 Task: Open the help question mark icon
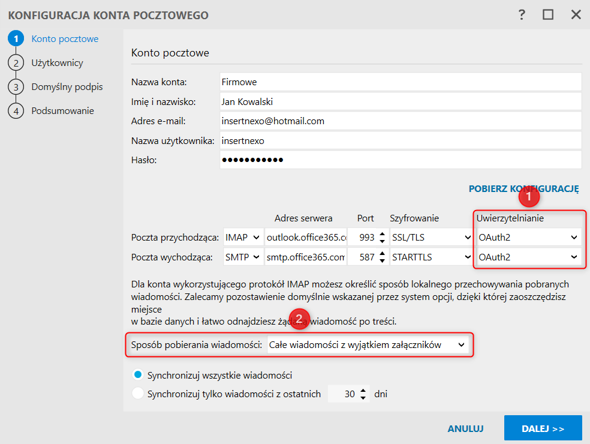522,15
